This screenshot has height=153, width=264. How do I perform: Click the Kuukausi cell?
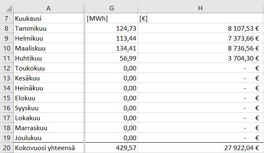click(x=48, y=18)
